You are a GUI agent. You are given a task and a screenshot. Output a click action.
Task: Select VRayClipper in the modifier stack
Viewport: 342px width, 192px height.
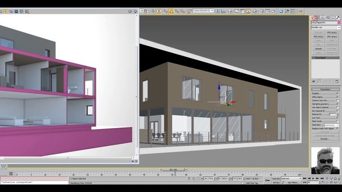tap(325, 58)
